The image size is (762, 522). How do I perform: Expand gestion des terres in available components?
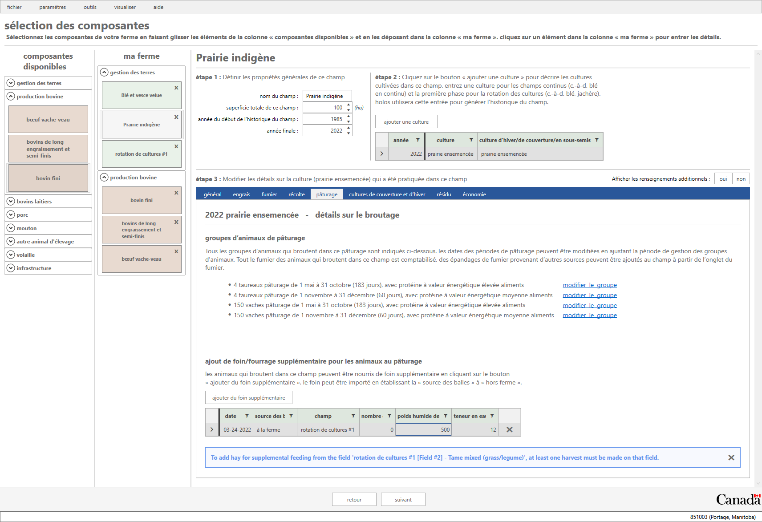pos(11,83)
